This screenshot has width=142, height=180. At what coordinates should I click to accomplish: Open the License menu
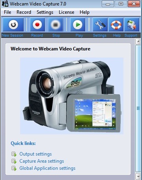66,12
